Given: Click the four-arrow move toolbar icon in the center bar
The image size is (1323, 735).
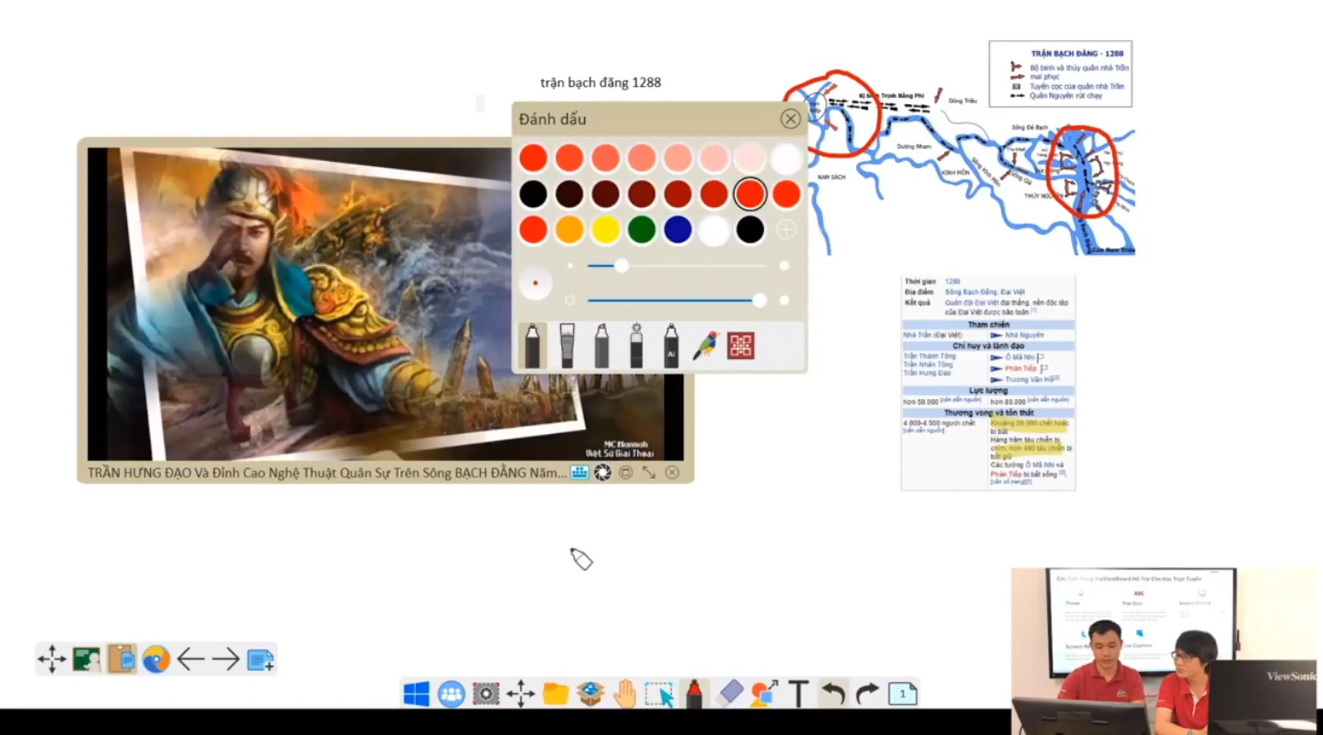Looking at the screenshot, I should coord(520,693).
